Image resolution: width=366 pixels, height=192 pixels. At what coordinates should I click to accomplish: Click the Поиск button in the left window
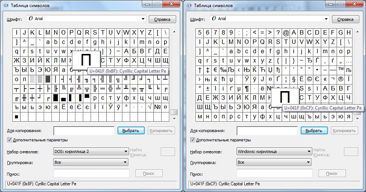click(x=149, y=173)
